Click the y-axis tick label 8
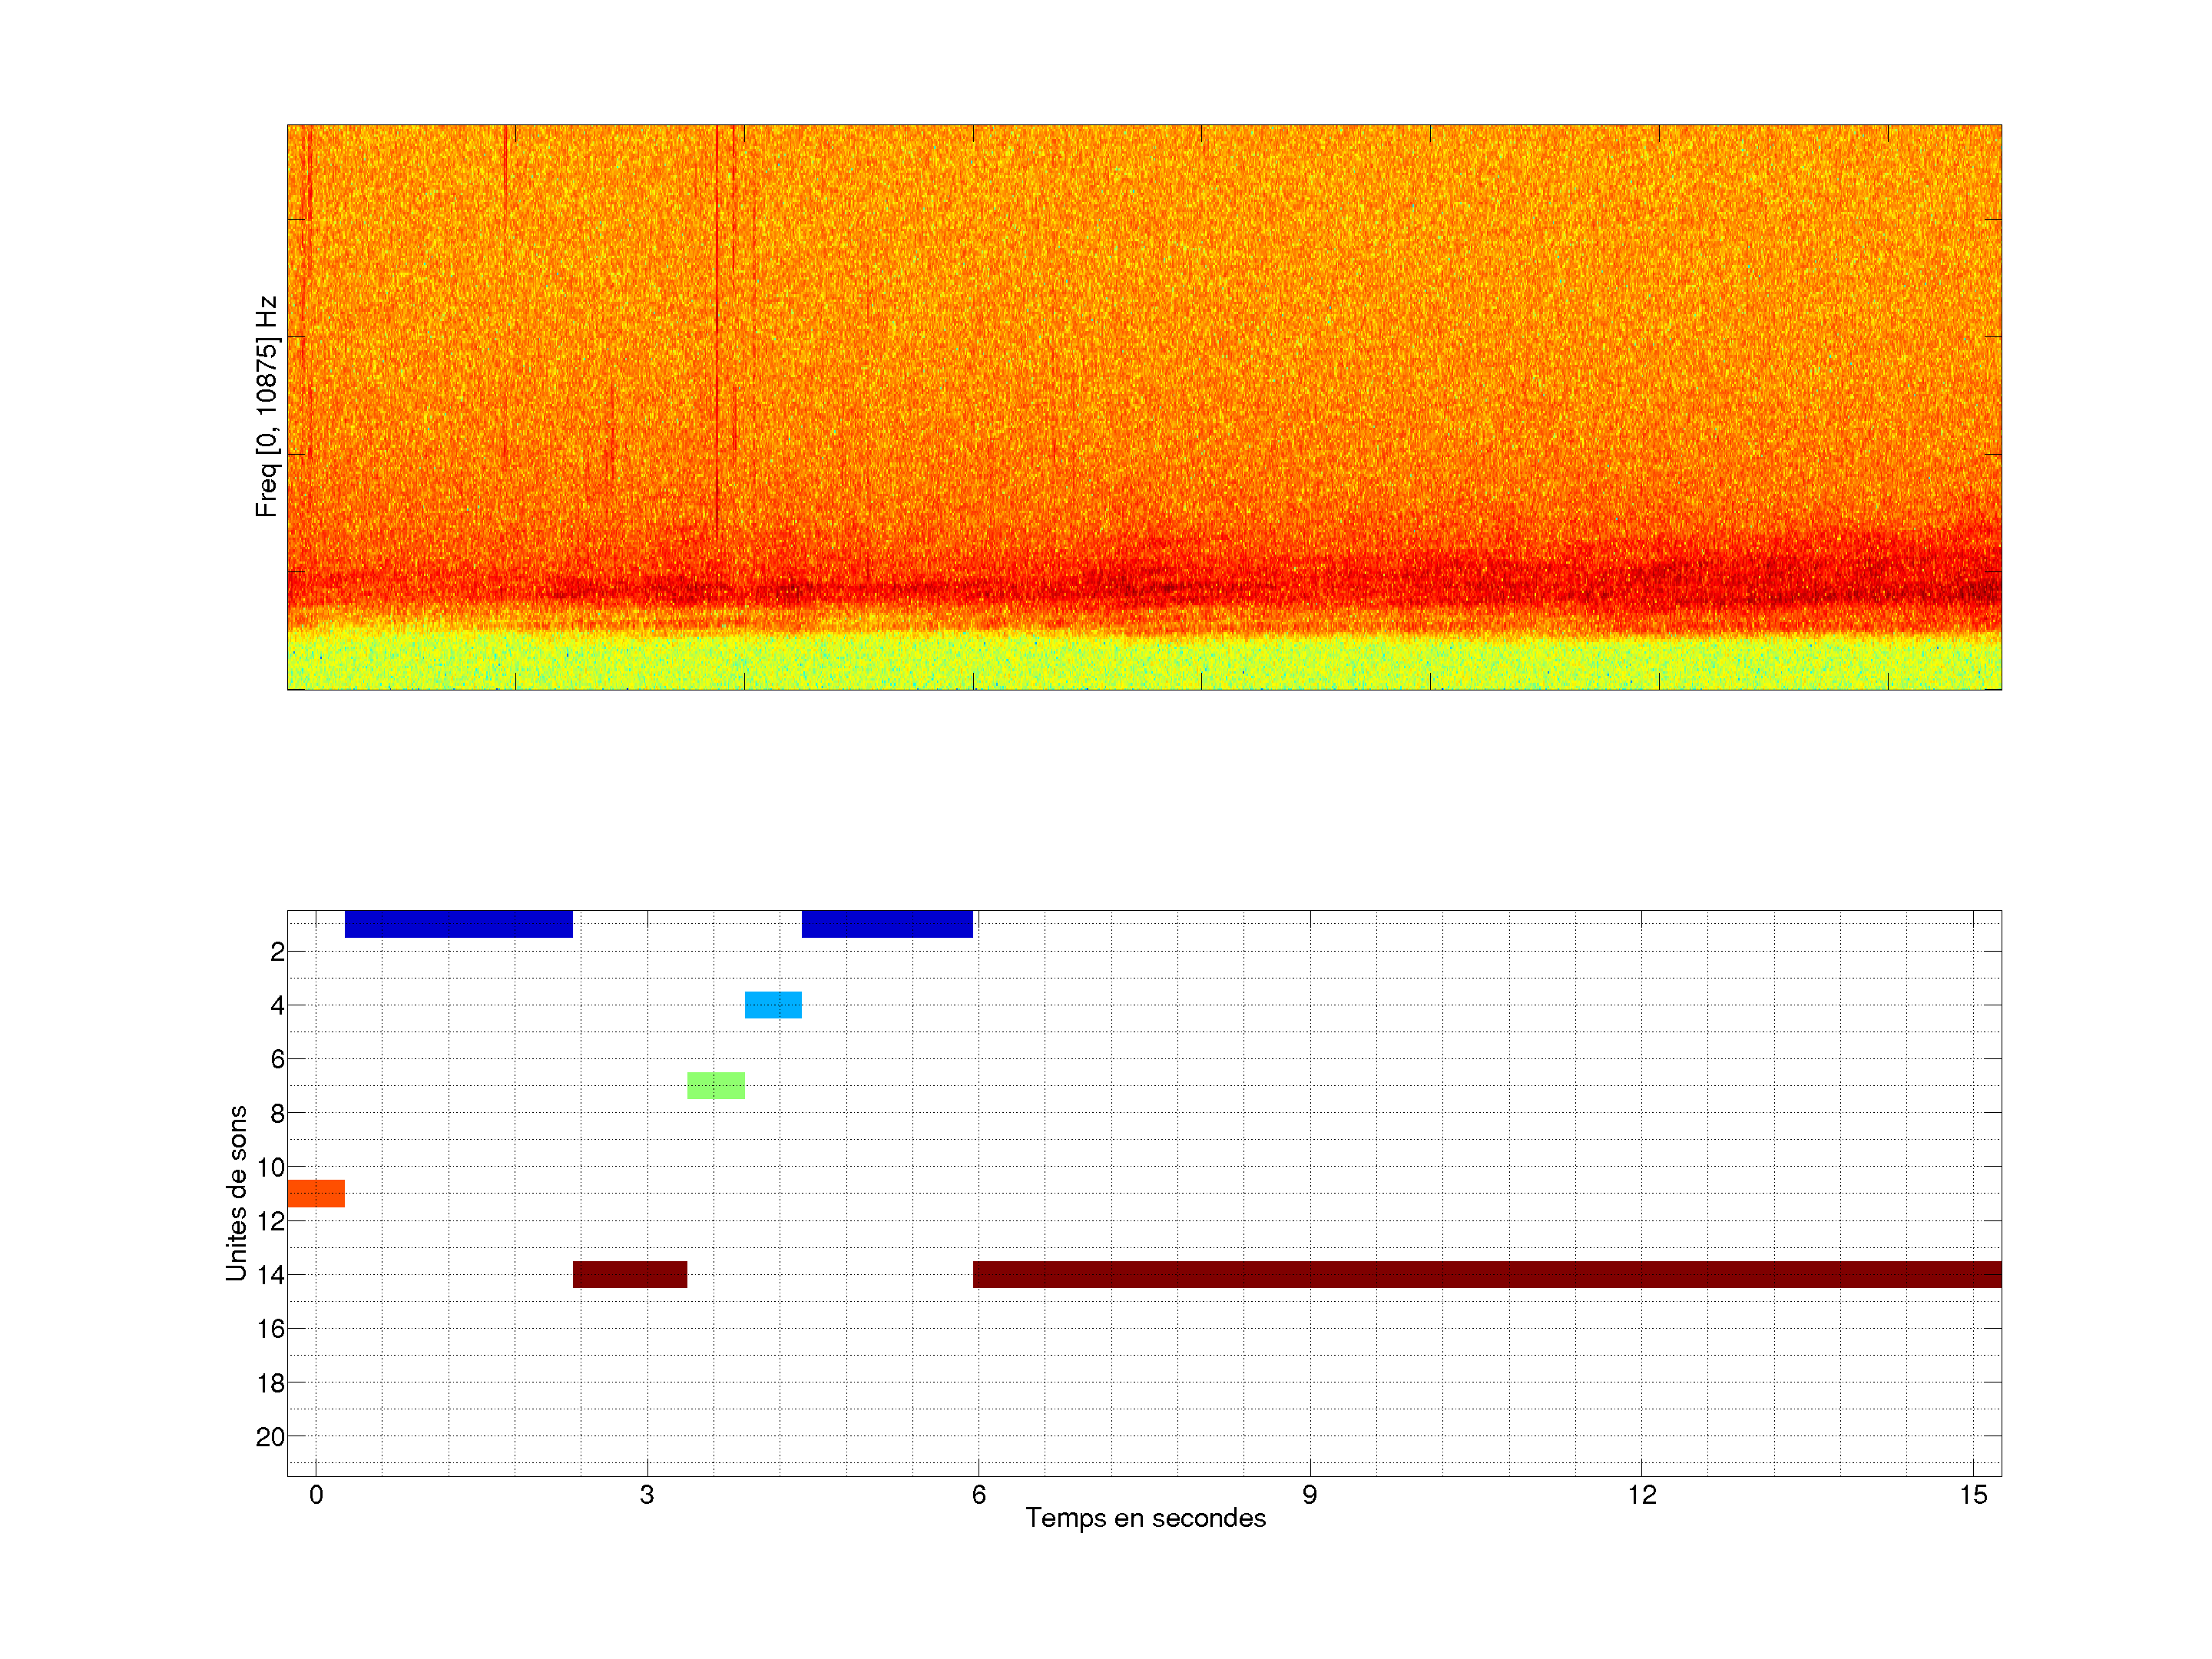The image size is (2212, 1659). 277,1113
